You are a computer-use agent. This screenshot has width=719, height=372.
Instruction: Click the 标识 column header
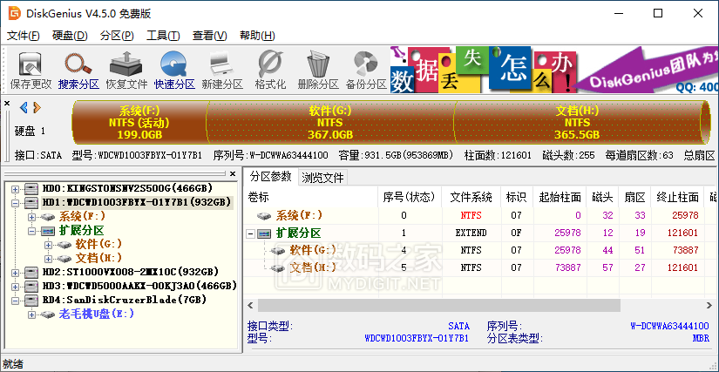[516, 197]
